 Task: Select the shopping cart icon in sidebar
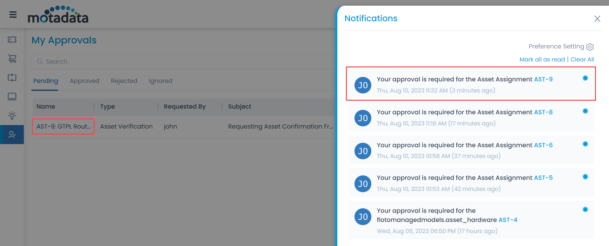pos(12,59)
